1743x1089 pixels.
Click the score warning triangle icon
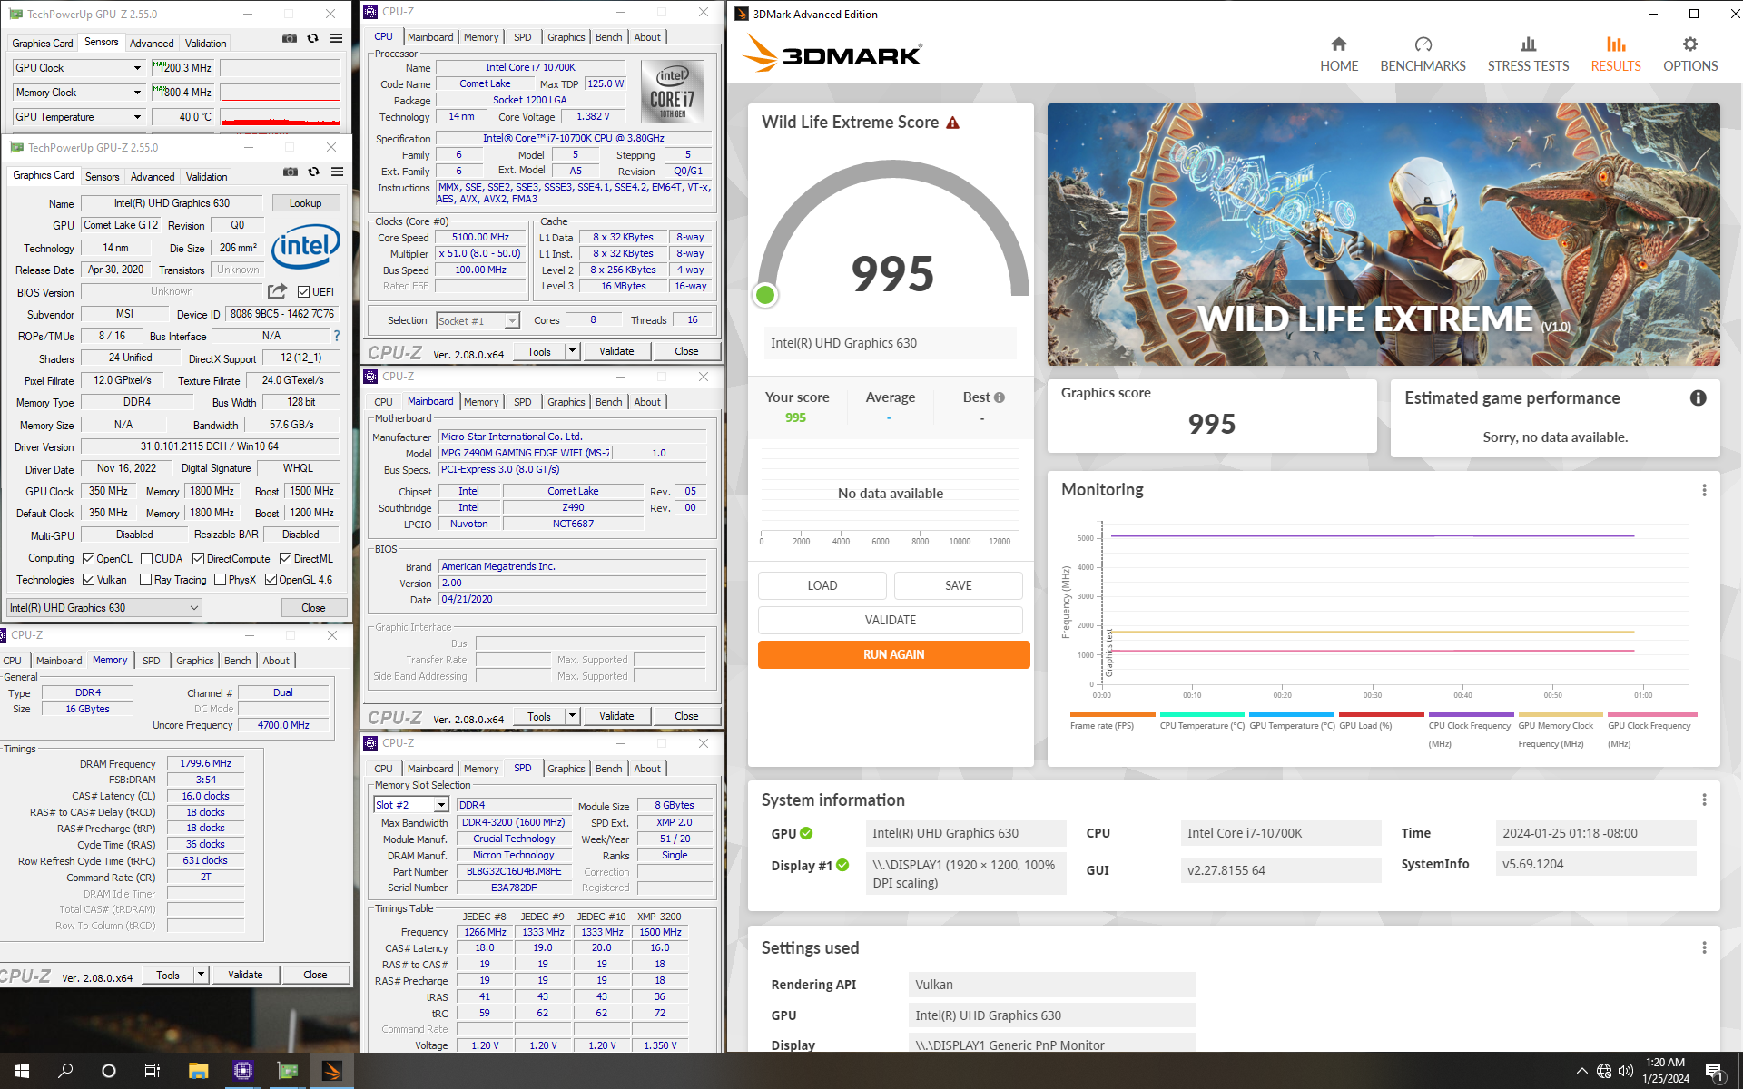[952, 123]
